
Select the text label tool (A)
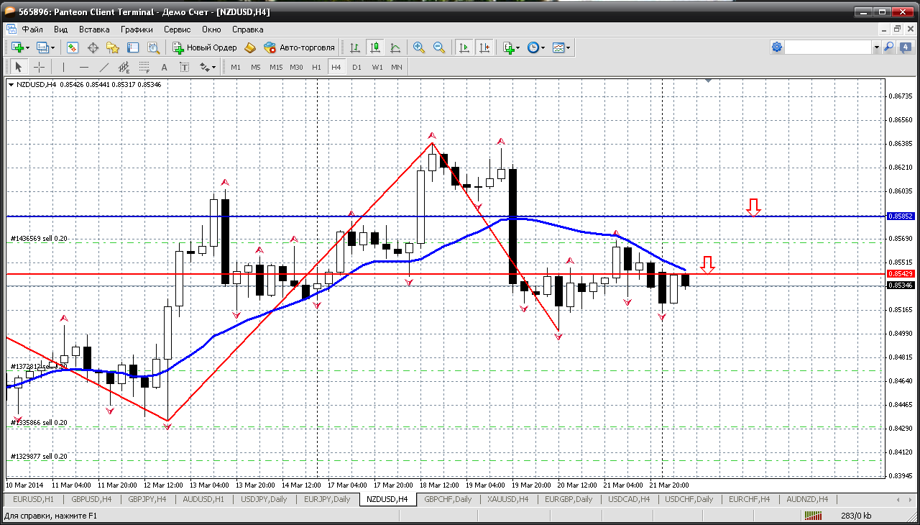tap(164, 67)
